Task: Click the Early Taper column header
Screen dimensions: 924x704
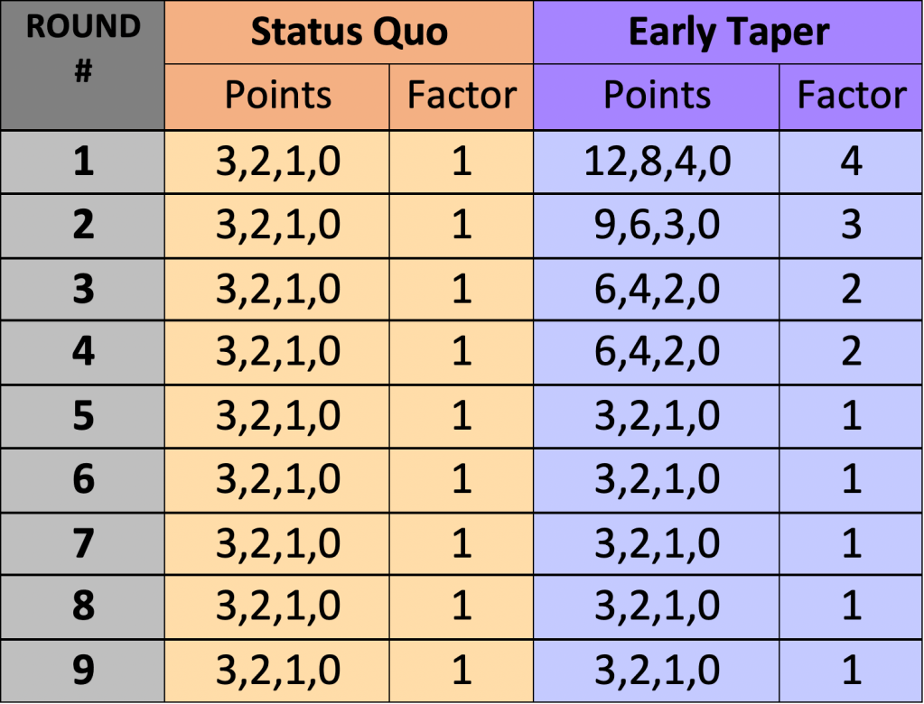Action: point(728,32)
